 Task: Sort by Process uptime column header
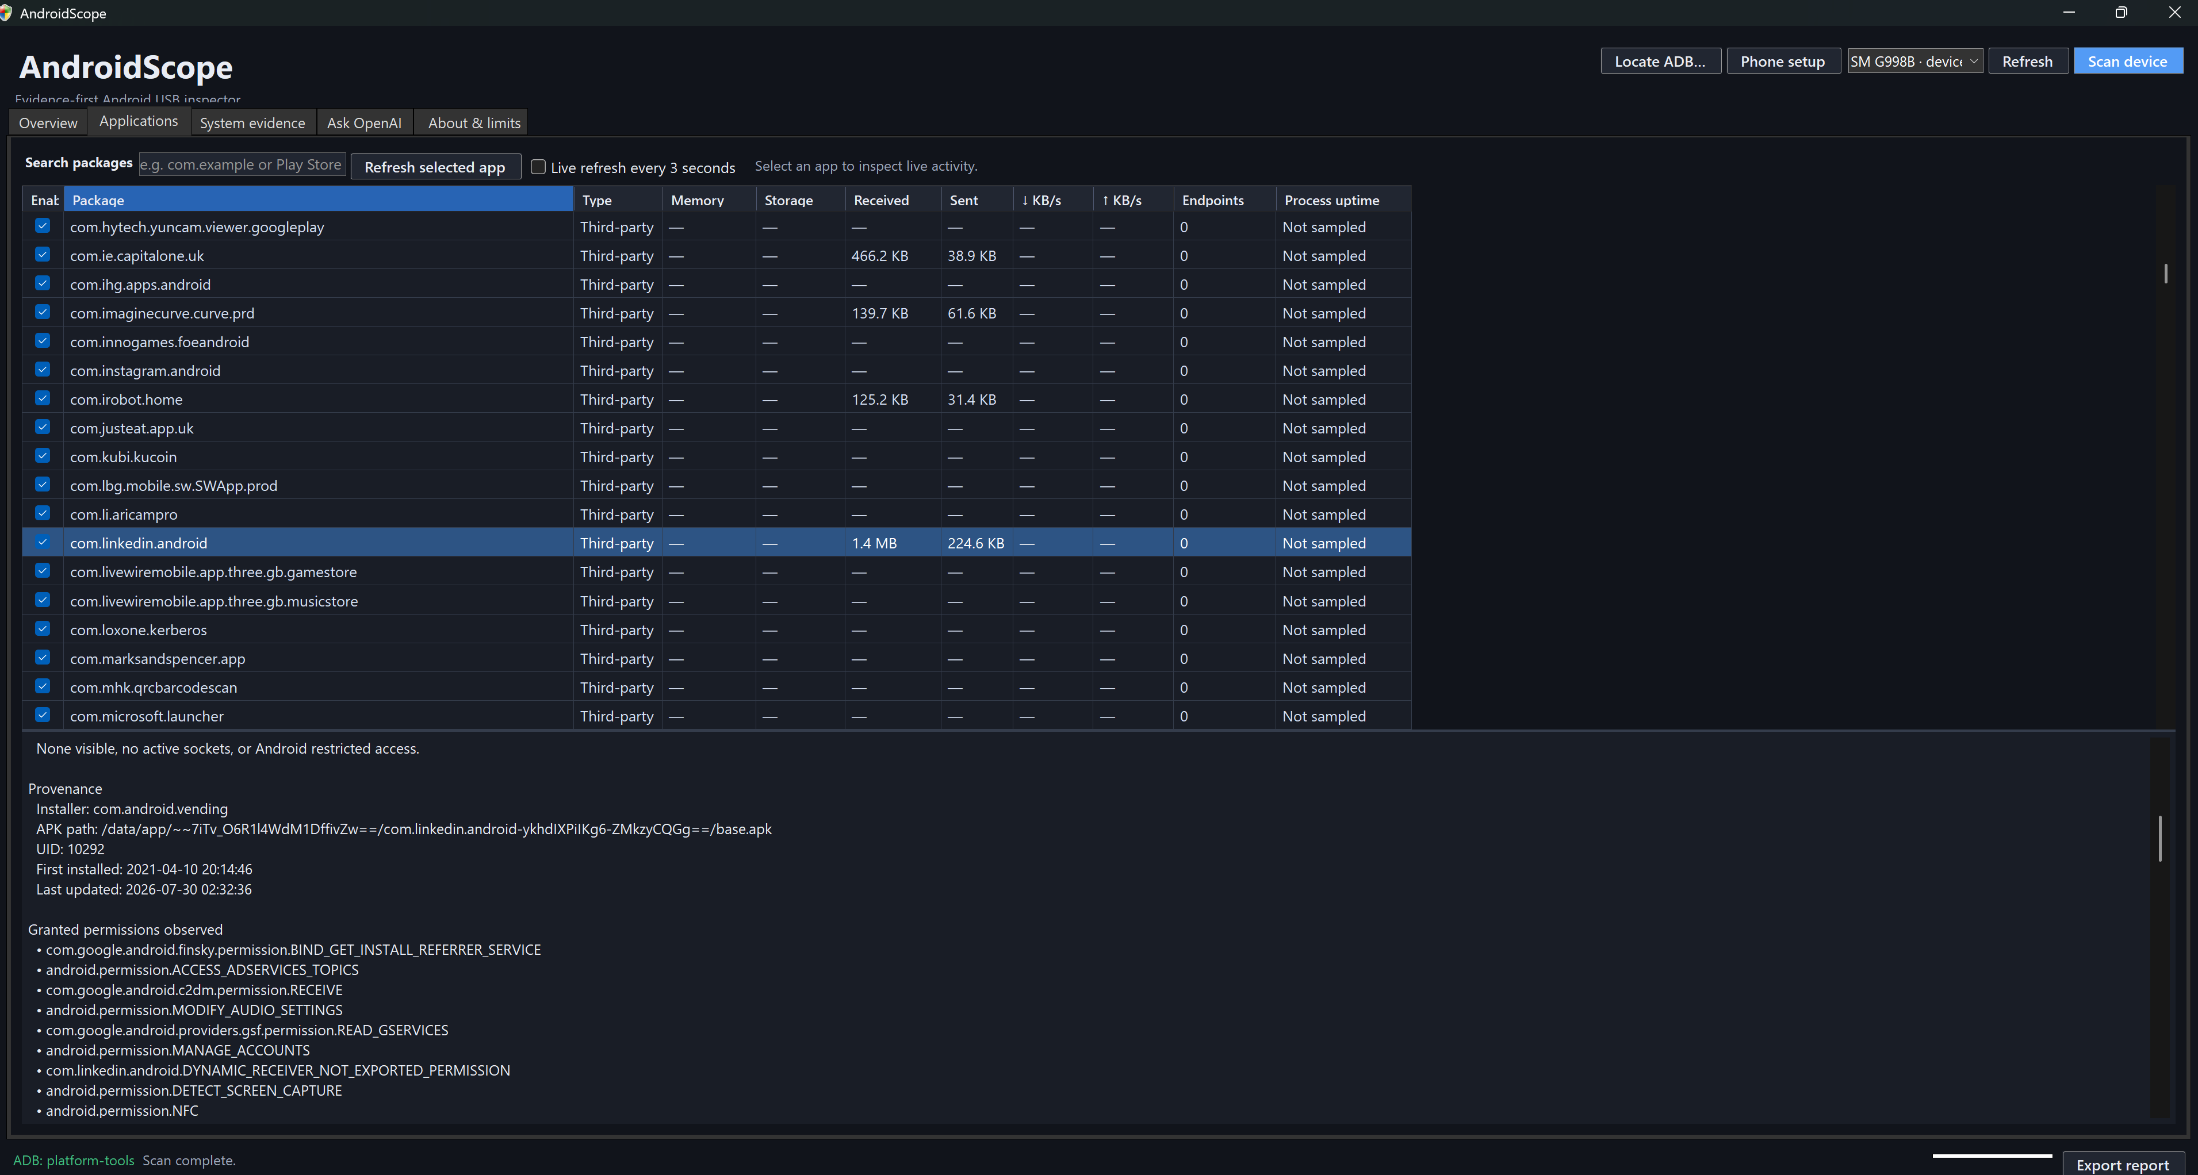[1343, 199]
